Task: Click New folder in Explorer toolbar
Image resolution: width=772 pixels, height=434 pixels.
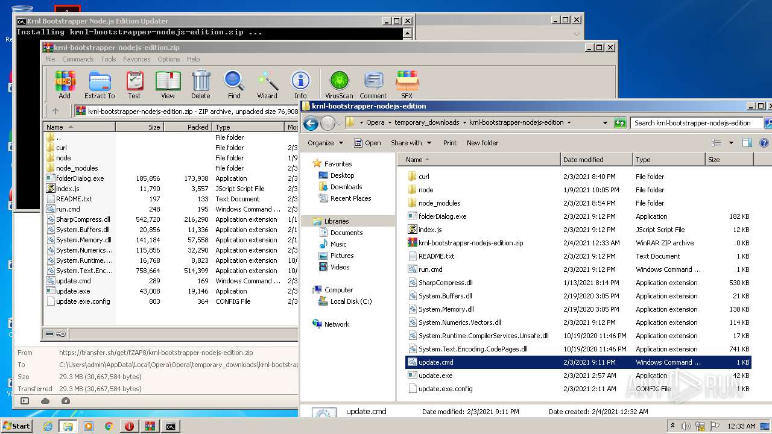Action: point(482,143)
